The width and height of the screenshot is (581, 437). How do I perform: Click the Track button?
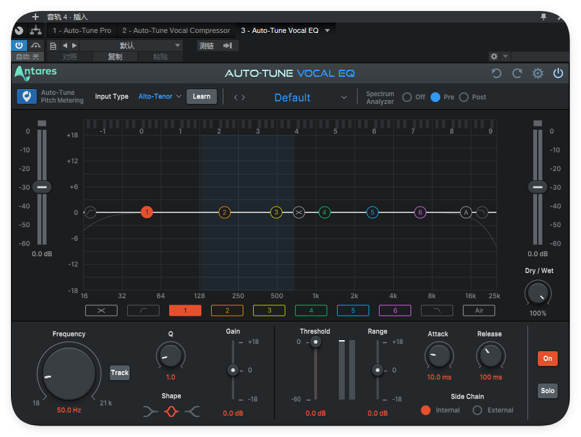[119, 372]
